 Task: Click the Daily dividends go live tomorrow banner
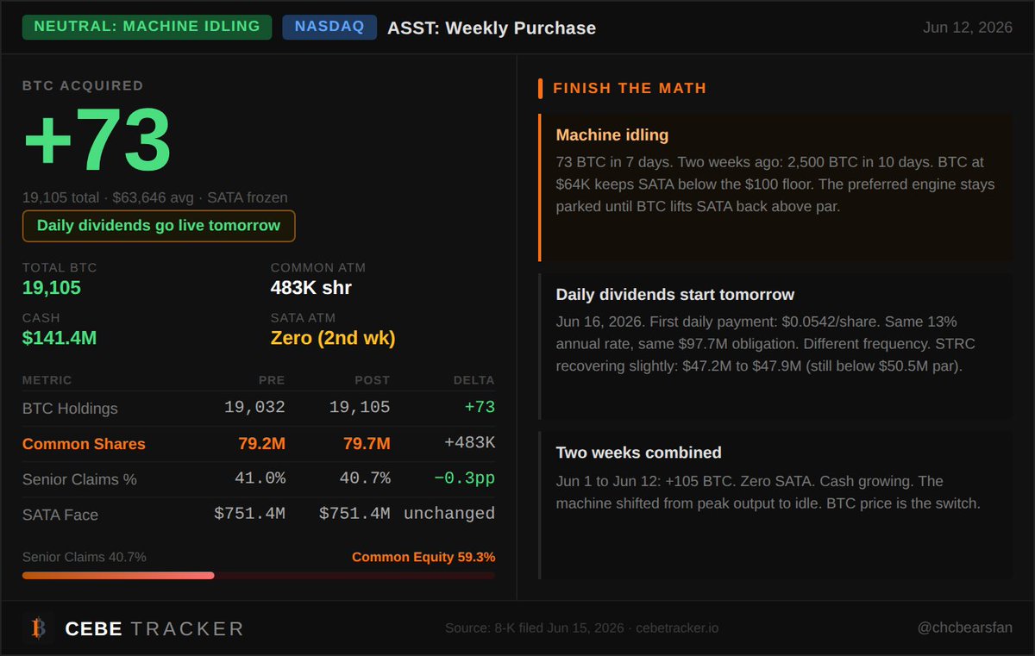(x=159, y=226)
